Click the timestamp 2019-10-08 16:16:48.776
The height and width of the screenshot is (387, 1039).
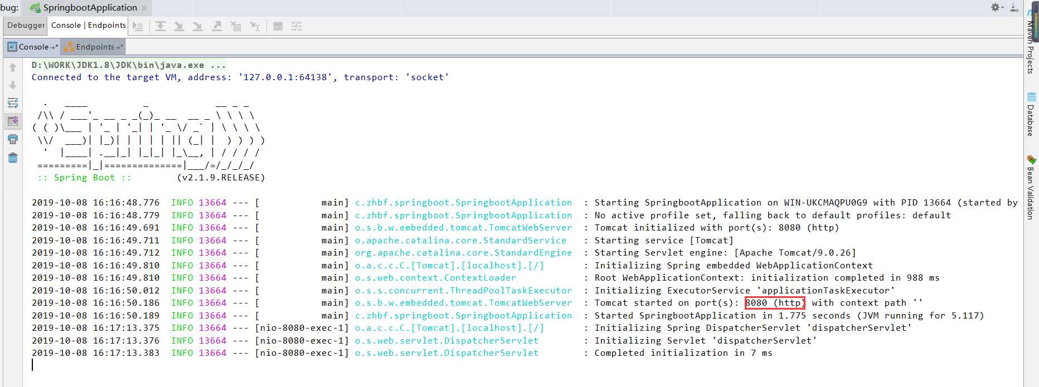point(95,203)
